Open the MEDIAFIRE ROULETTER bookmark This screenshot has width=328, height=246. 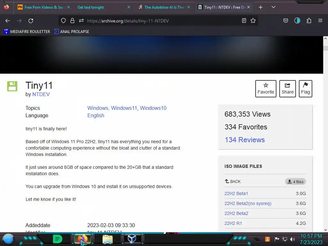(x=27, y=32)
